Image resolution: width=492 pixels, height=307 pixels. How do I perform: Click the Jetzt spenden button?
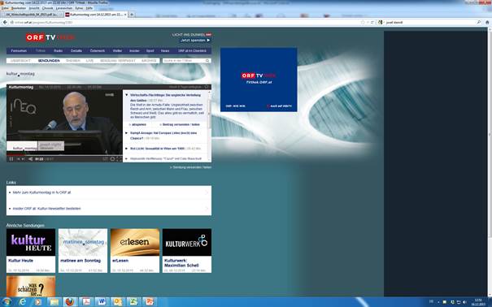195,41
